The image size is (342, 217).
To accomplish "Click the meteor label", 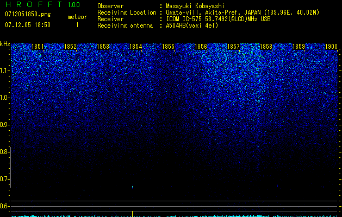I will pyautogui.click(x=77, y=17).
